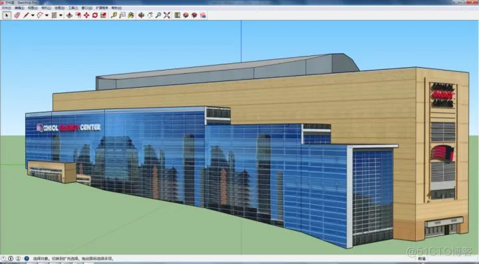The image size is (479, 264).
Task: Select the Paint Bucket tool
Action: (x=131, y=15)
